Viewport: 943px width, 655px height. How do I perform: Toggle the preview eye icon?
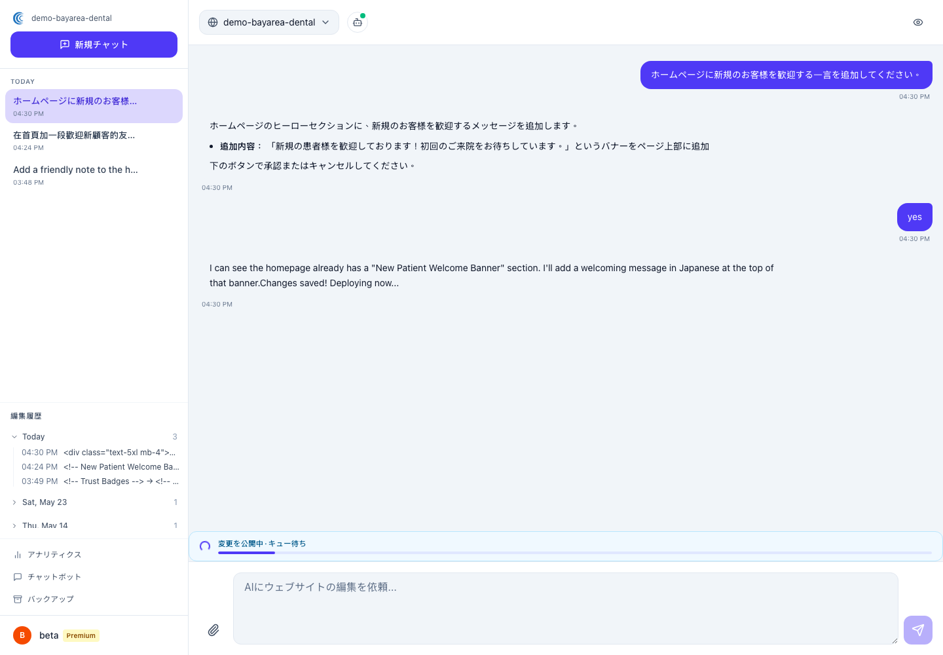coord(918,22)
